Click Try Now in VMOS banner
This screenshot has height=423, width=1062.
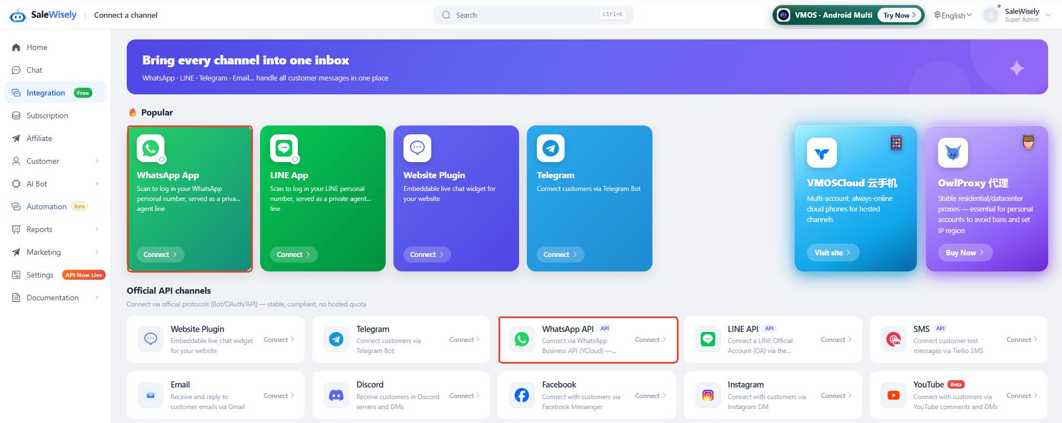pos(899,15)
